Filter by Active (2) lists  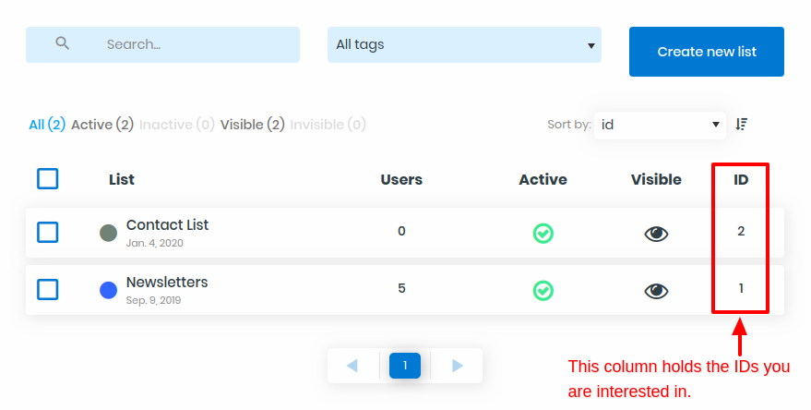coord(102,125)
